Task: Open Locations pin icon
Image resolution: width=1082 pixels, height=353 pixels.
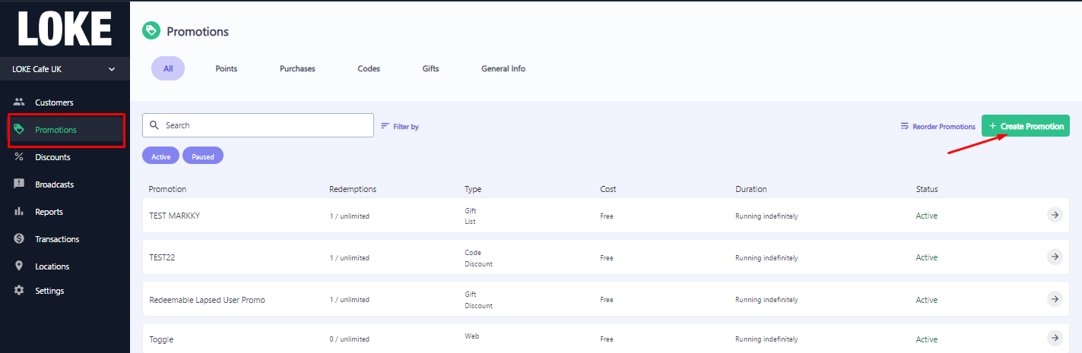Action: 19,266
